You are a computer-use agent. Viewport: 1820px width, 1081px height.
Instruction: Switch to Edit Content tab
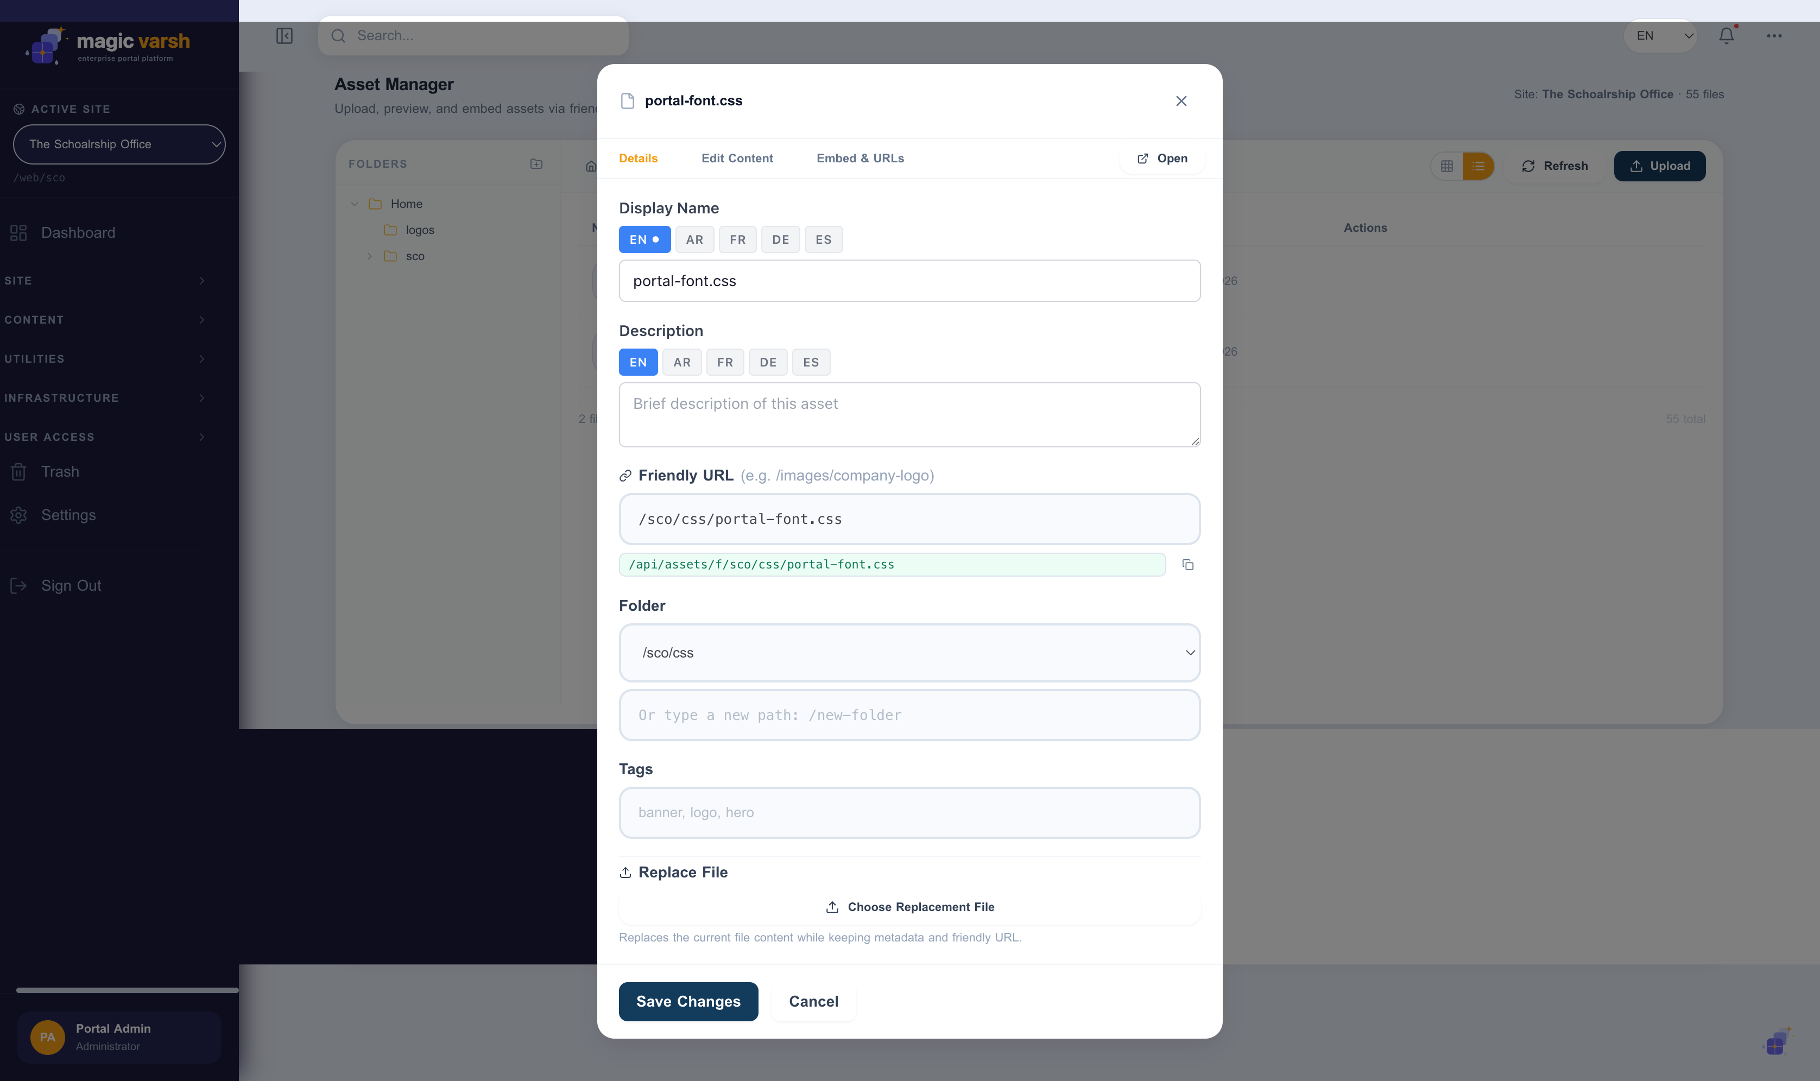pyautogui.click(x=736, y=158)
